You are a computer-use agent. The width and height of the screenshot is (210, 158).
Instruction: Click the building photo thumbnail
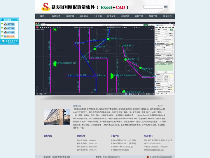click(57, 117)
